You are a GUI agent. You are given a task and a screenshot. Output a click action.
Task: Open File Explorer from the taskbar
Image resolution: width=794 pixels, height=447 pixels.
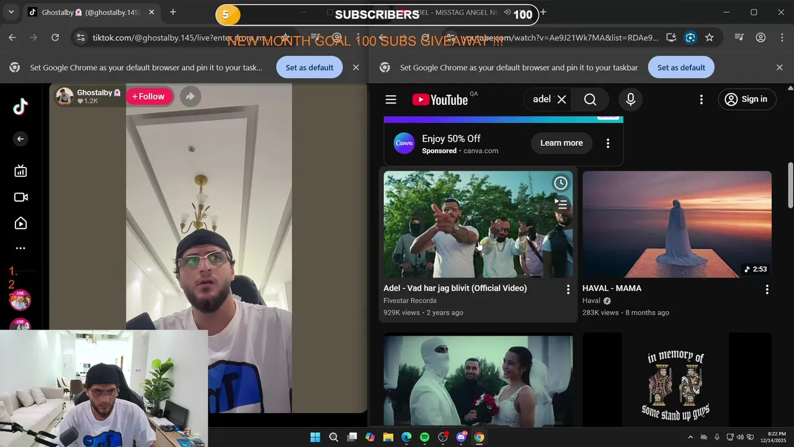coord(388,437)
